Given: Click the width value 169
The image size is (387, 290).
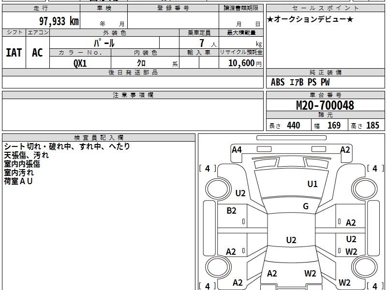Looking at the screenshot, I should click(x=334, y=125).
